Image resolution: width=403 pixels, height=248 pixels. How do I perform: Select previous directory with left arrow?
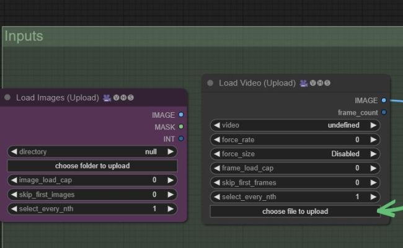14,152
